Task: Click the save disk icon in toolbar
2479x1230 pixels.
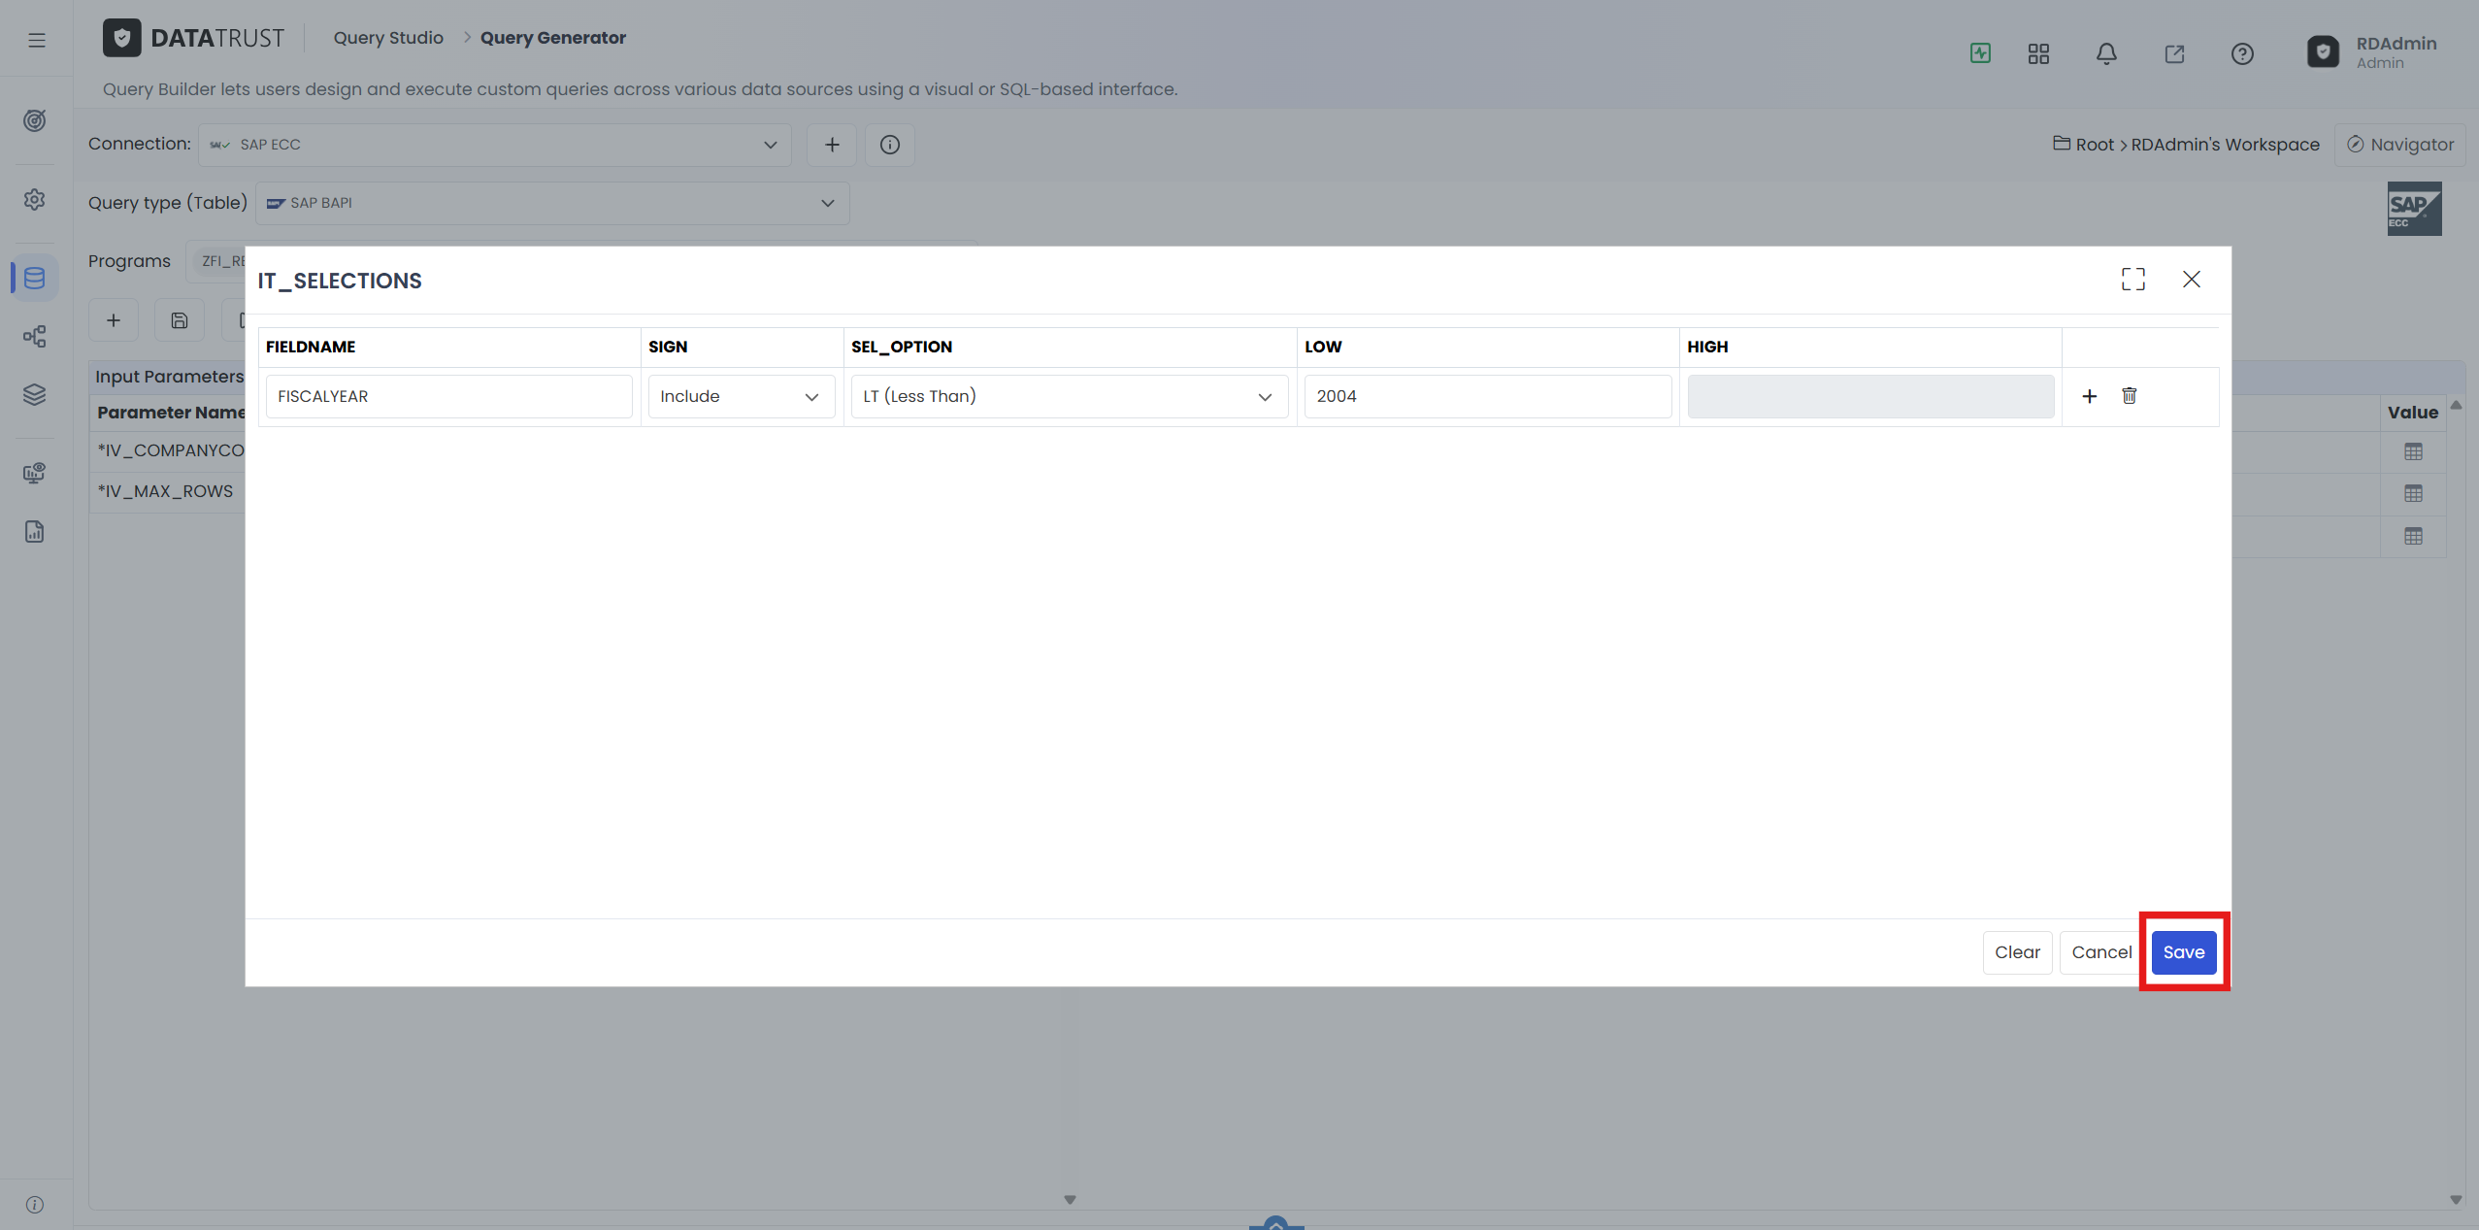Action: (x=180, y=320)
